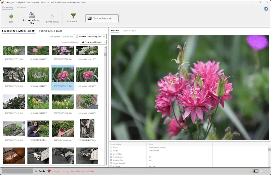
Task: Select the 20250604164634.jpg woman thumbnail
Action: (38, 129)
